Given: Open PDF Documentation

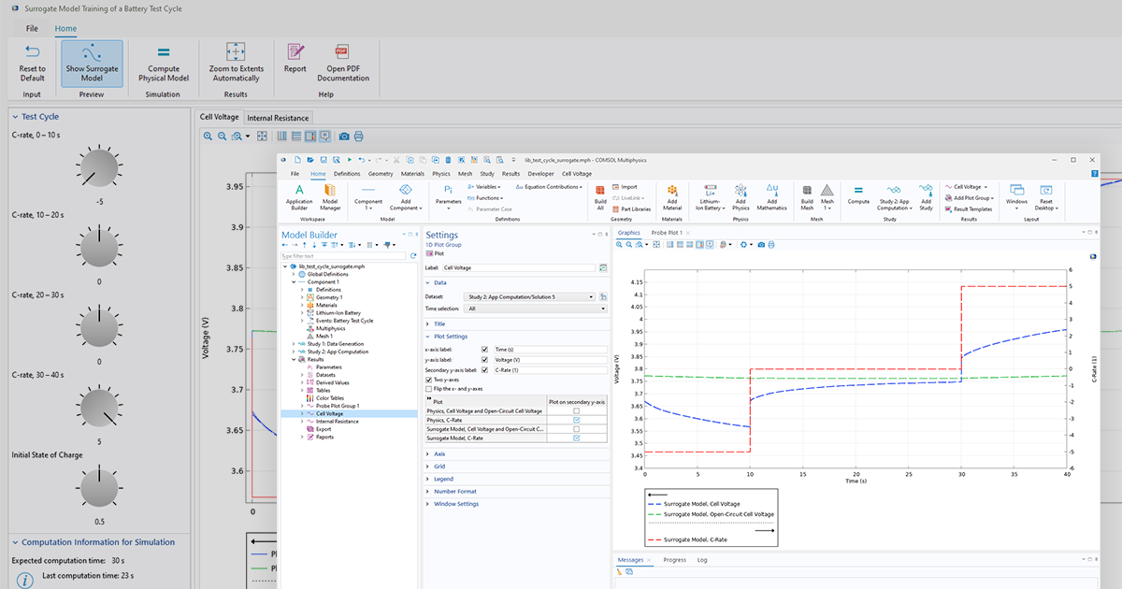Looking at the screenshot, I should [x=342, y=64].
